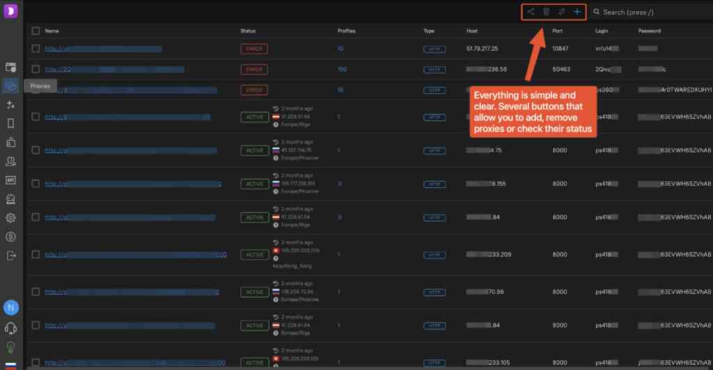The image size is (713, 370).
Task: Open the billing dollar icon in sidebar
Action: coord(10,236)
